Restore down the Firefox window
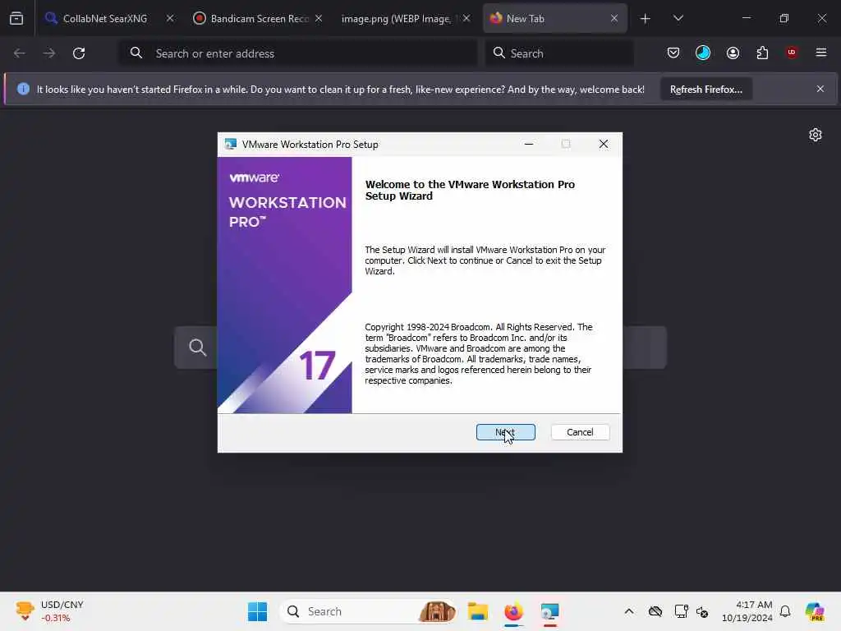This screenshot has height=631, width=841. [784, 18]
